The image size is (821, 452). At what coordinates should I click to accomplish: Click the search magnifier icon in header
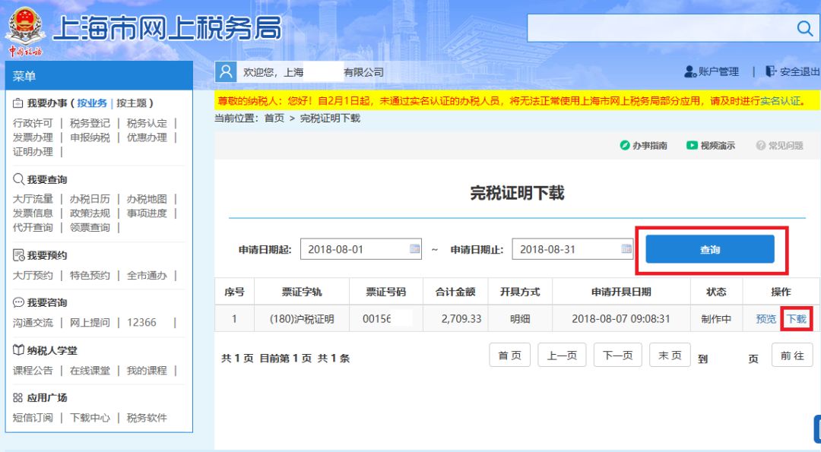(804, 27)
